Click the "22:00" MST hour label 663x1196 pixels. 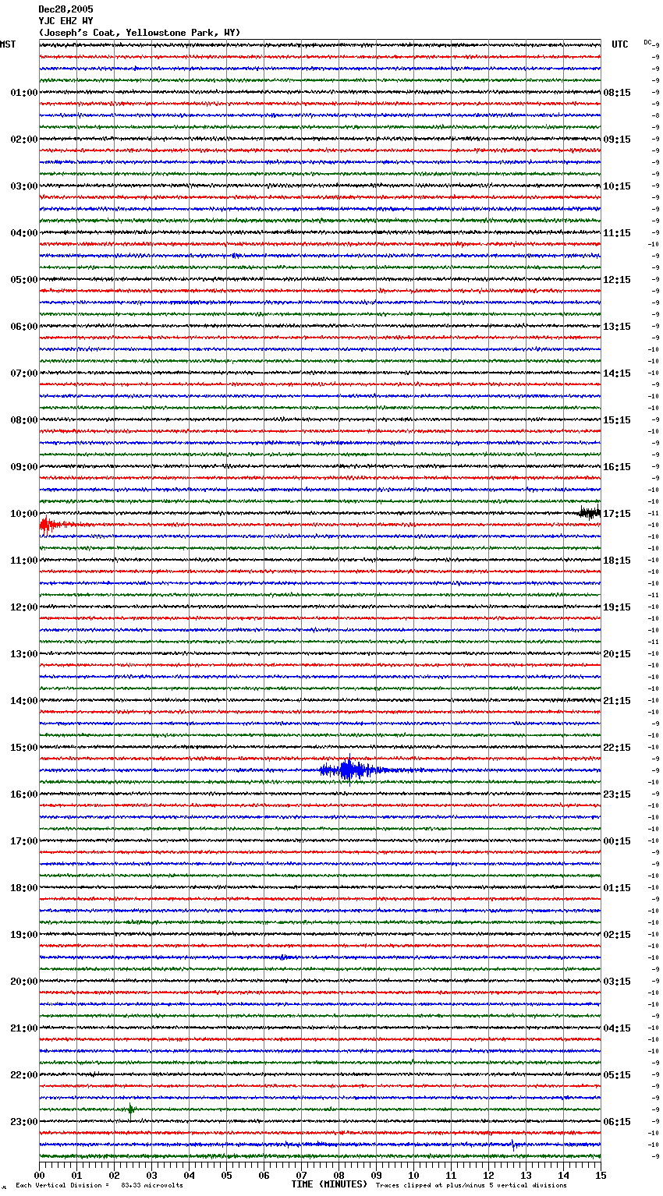pyautogui.click(x=23, y=1075)
